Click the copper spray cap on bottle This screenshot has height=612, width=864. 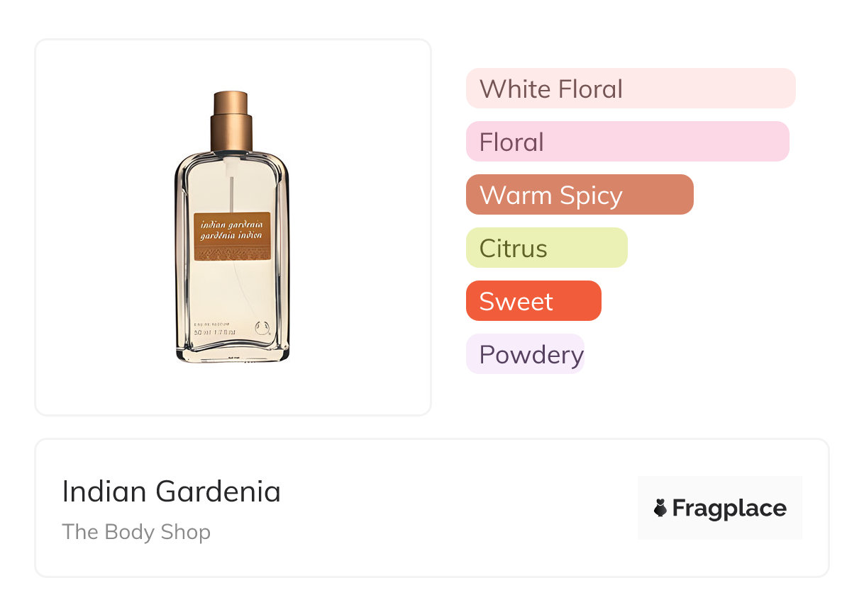(231, 120)
